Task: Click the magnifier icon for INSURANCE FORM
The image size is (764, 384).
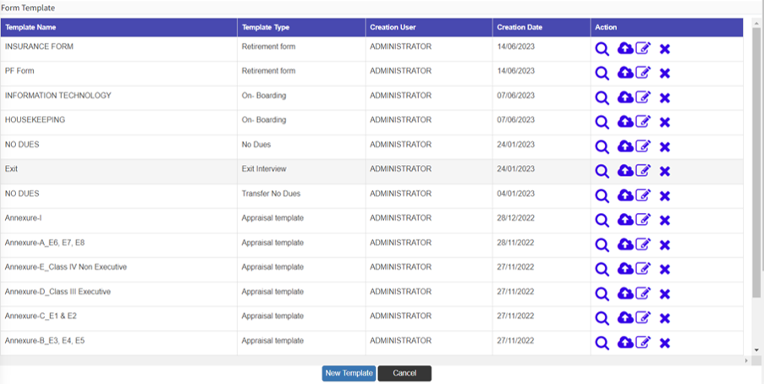Action: [602, 49]
